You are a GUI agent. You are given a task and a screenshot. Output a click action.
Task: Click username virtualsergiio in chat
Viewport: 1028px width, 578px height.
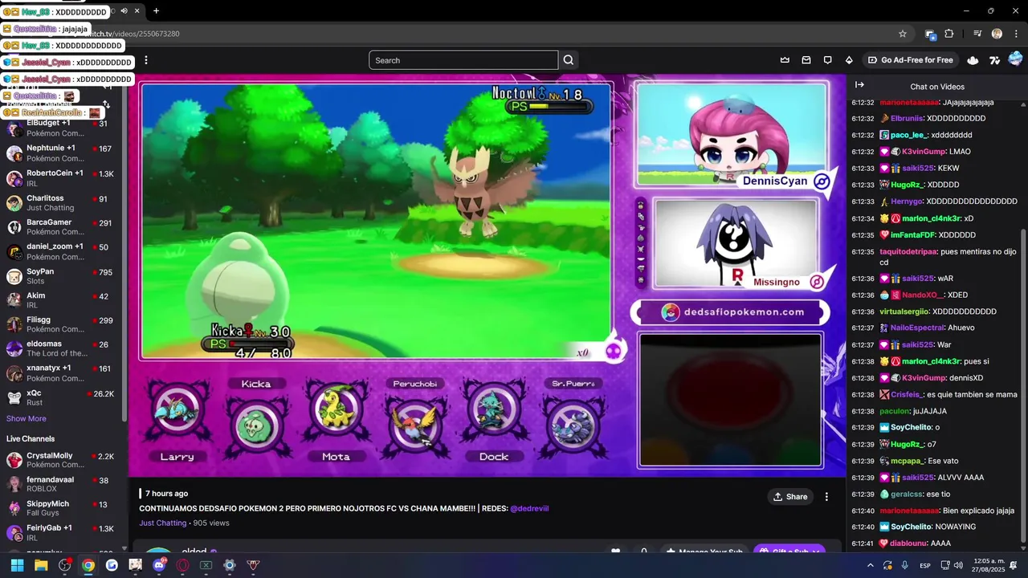pyautogui.click(x=904, y=311)
